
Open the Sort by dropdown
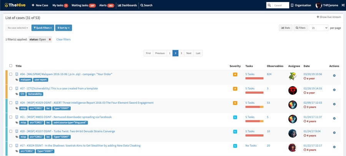click(63, 28)
